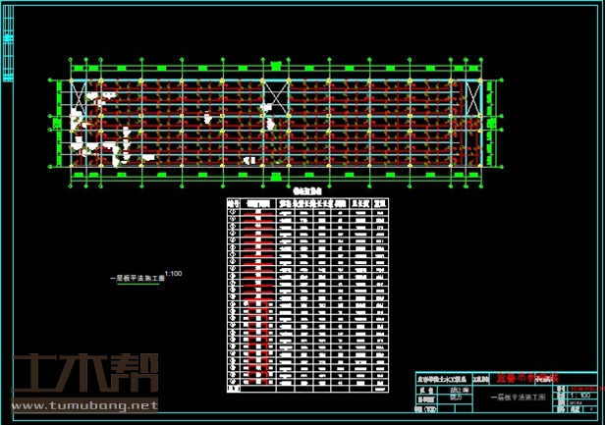Click the 土木帮 watermark logo
Image resolution: width=605 pixels, height=425 pixels.
click(x=83, y=372)
